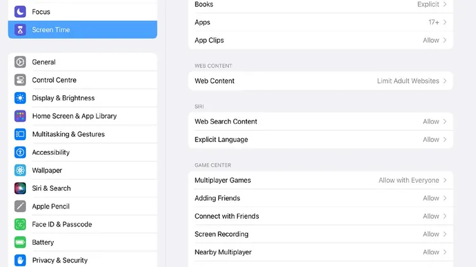Select the Screen Time hourglass icon

[x=20, y=30]
